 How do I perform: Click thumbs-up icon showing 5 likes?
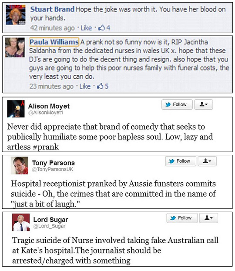coord(100,86)
